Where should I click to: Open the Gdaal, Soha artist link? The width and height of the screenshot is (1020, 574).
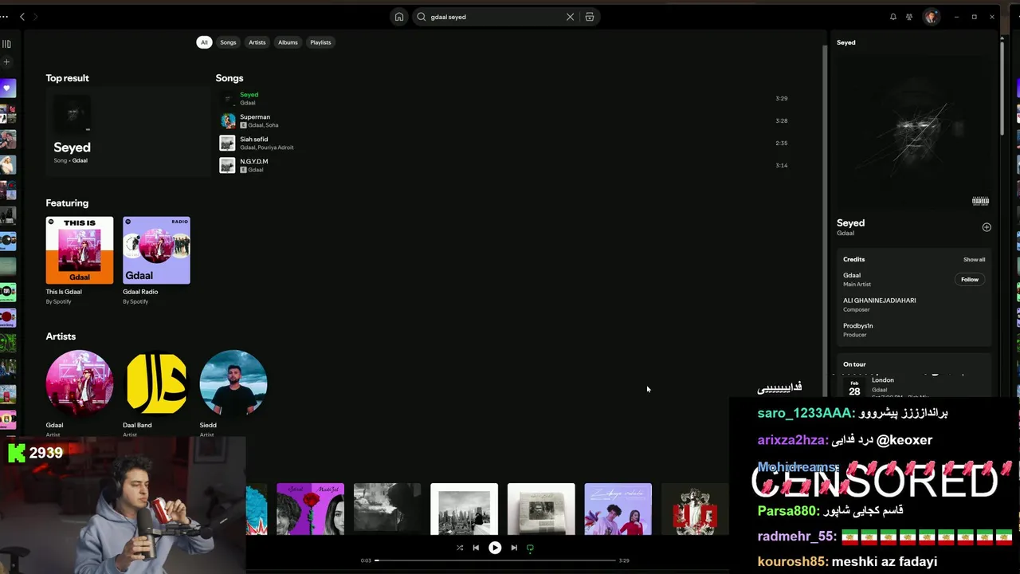(x=263, y=125)
